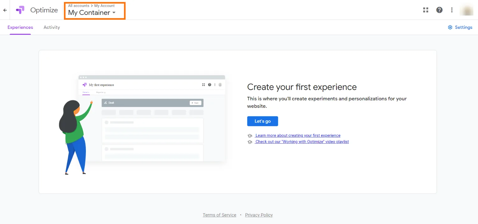
Task: Open the Google apps grid
Action: pos(426,10)
